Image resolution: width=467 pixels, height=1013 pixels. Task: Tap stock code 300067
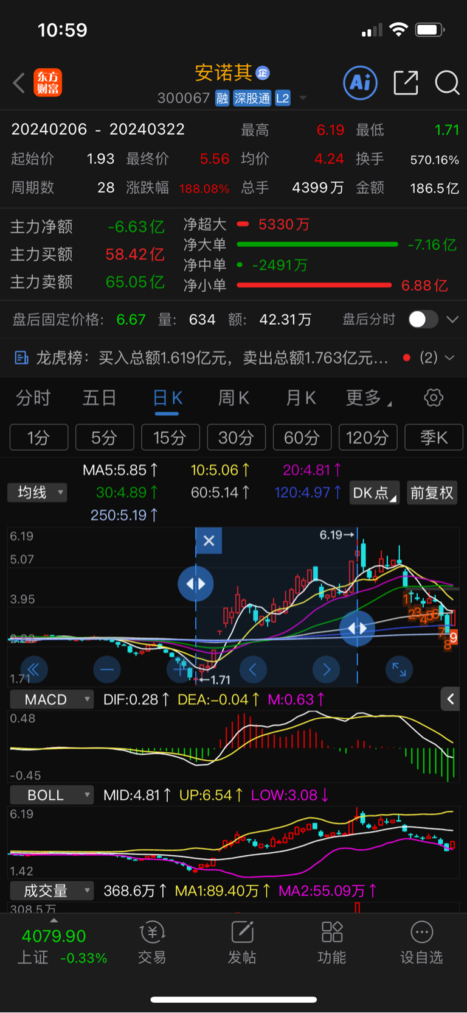pyautogui.click(x=183, y=98)
